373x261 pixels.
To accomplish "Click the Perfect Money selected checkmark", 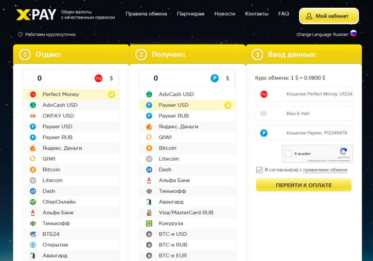I will tap(112, 95).
